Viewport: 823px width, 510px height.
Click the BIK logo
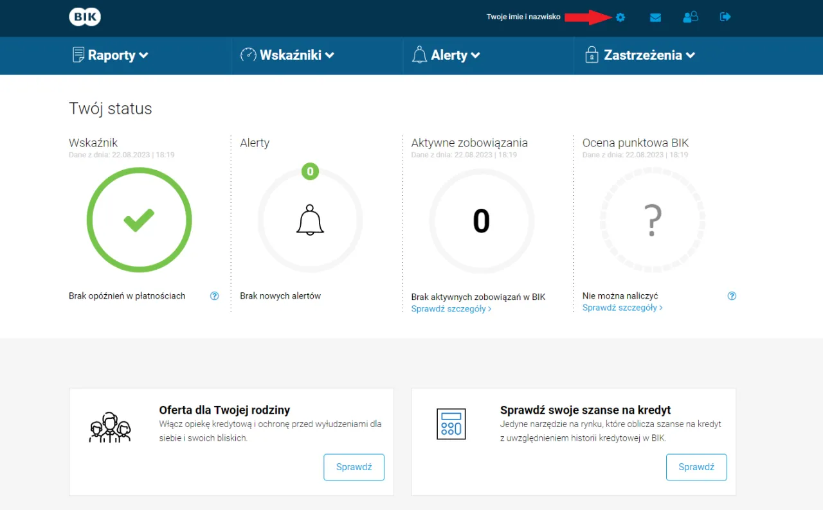pyautogui.click(x=84, y=17)
